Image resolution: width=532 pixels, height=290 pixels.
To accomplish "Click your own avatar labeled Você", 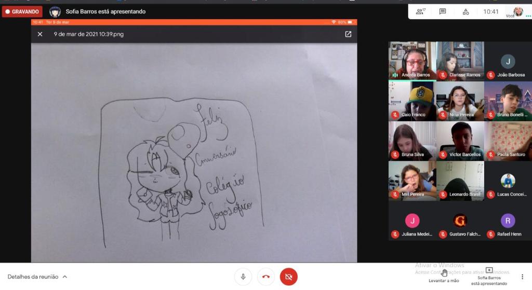I will click(518, 11).
